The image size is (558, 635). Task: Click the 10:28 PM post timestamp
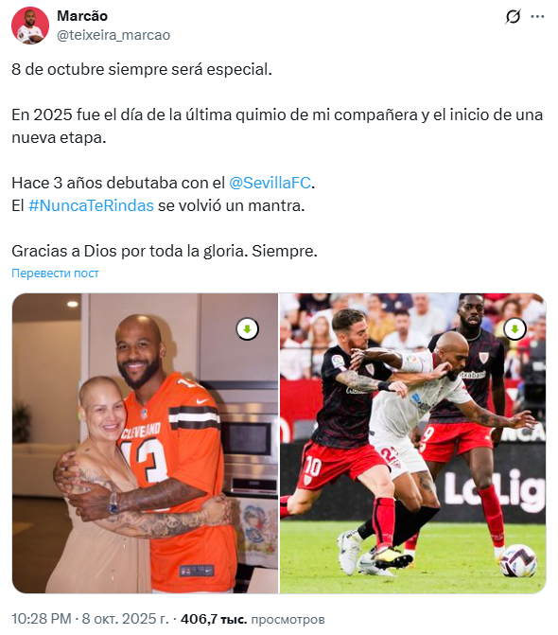point(42,619)
